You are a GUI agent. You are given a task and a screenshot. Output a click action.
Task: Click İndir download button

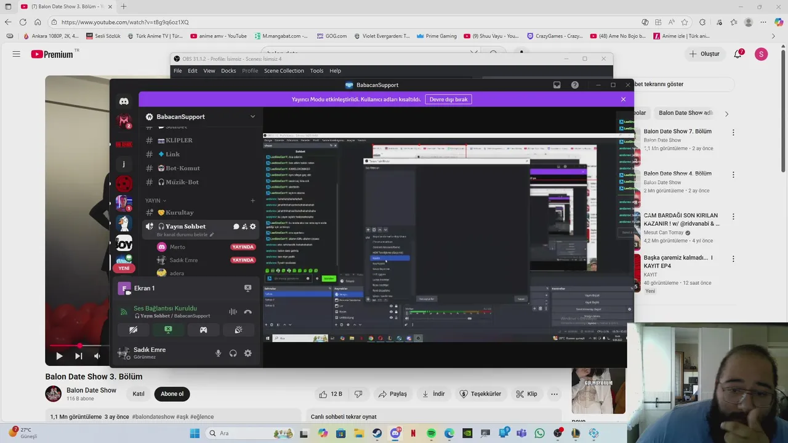433,394
